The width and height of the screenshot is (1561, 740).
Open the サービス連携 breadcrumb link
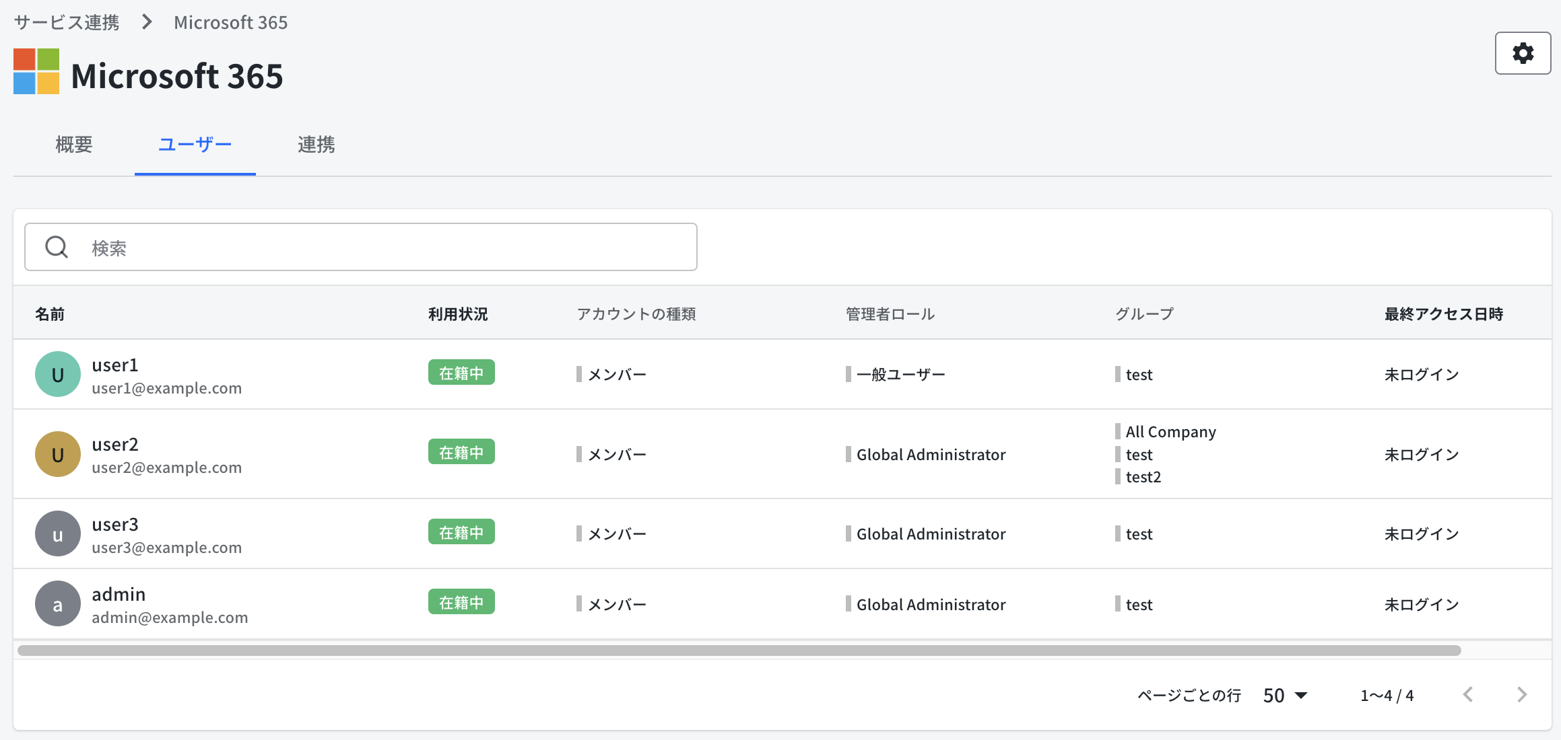pyautogui.click(x=67, y=22)
